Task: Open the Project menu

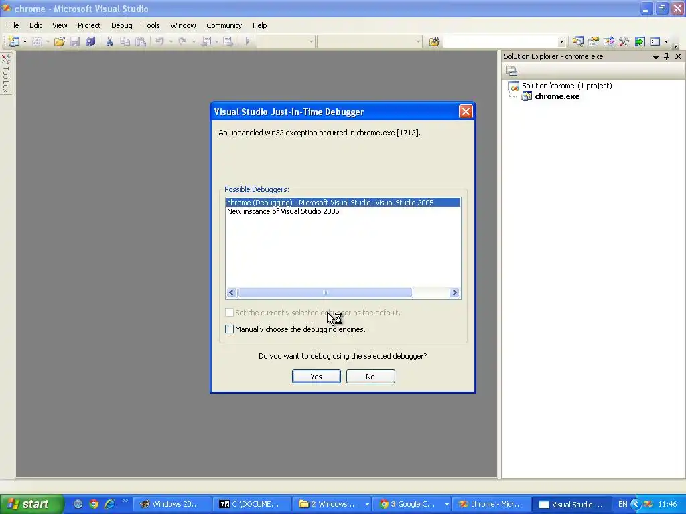Action: point(89,25)
